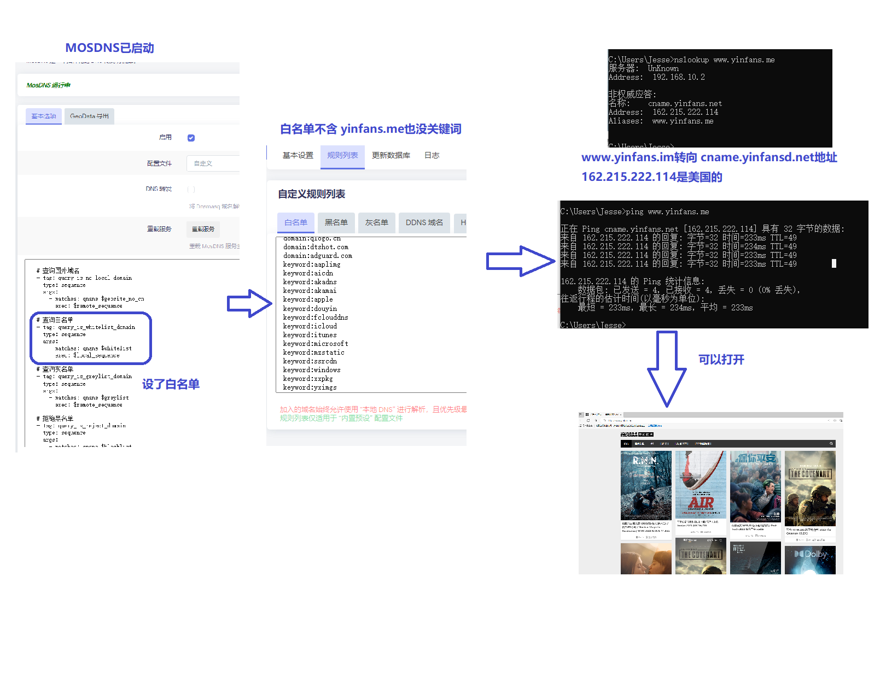Viewport: 886px width, 682px height.
Task: Click the browser reload icon
Action: point(588,420)
